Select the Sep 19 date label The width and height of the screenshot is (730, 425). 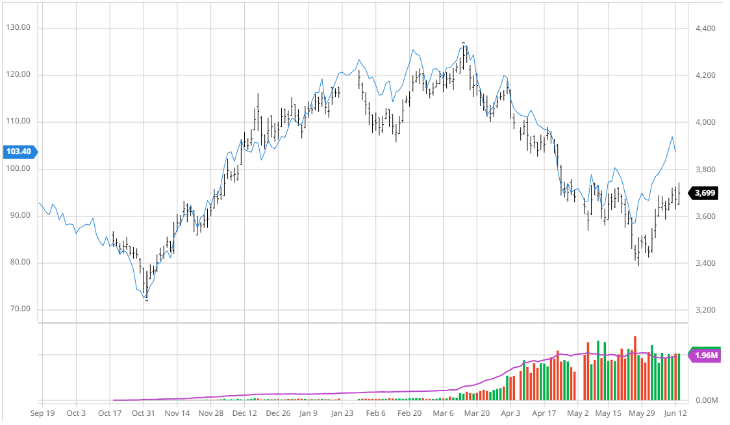tap(42, 413)
